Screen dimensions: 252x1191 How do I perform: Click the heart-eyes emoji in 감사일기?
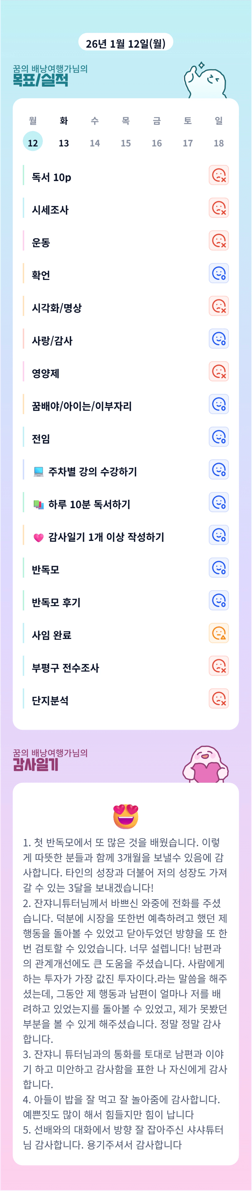[x=126, y=816]
